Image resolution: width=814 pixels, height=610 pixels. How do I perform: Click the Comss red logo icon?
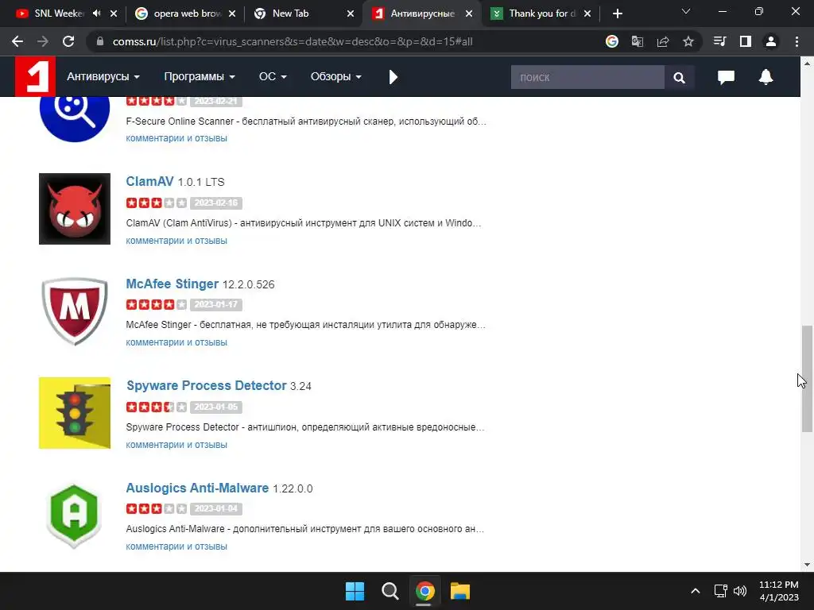pyautogui.click(x=35, y=76)
